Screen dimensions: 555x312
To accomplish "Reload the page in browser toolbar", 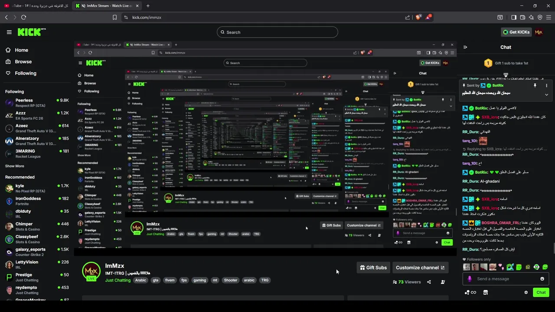I will (x=23, y=17).
